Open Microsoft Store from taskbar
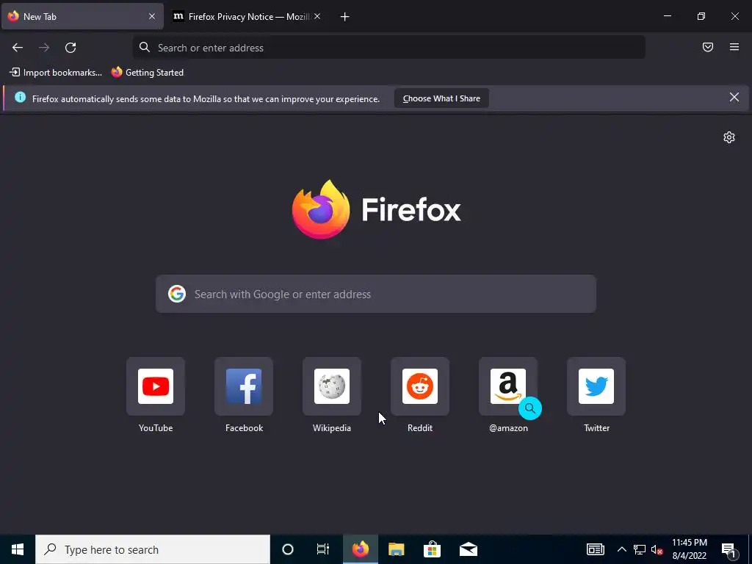The width and height of the screenshot is (752, 564). click(x=432, y=549)
